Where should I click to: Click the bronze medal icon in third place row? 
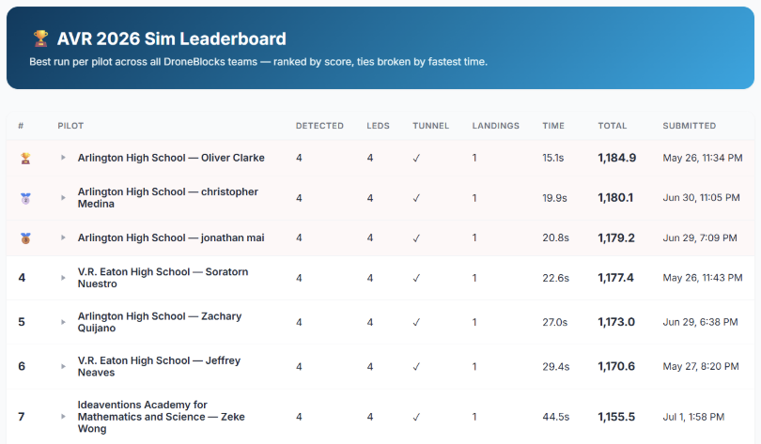(25, 238)
